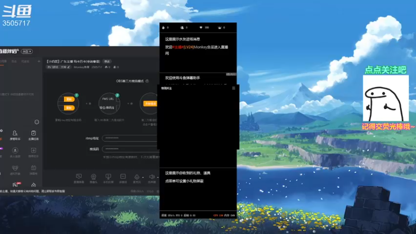Screen dimensions: 416x234
Task: Click the first orange copy button
Action: 69,99
